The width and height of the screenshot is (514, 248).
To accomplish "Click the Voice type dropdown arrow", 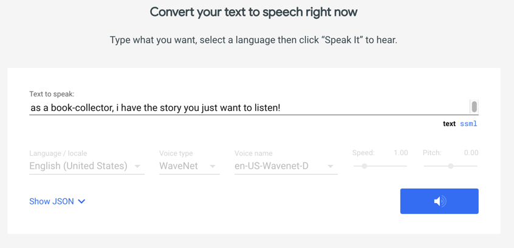I will point(213,166).
